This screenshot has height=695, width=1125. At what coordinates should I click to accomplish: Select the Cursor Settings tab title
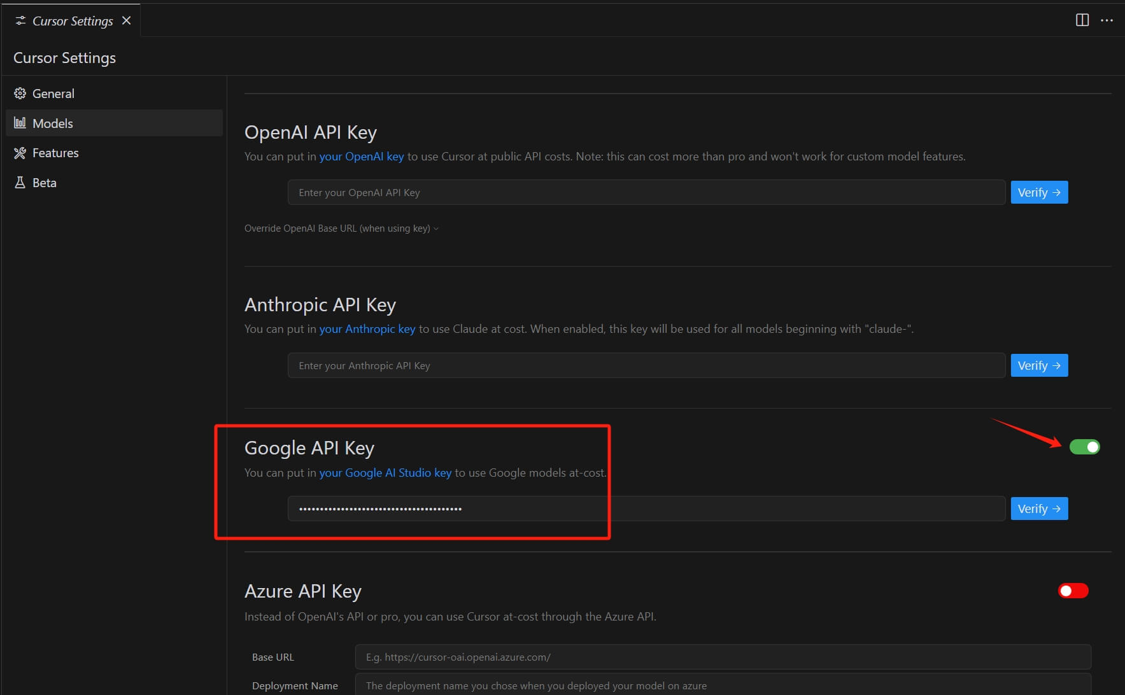click(73, 21)
